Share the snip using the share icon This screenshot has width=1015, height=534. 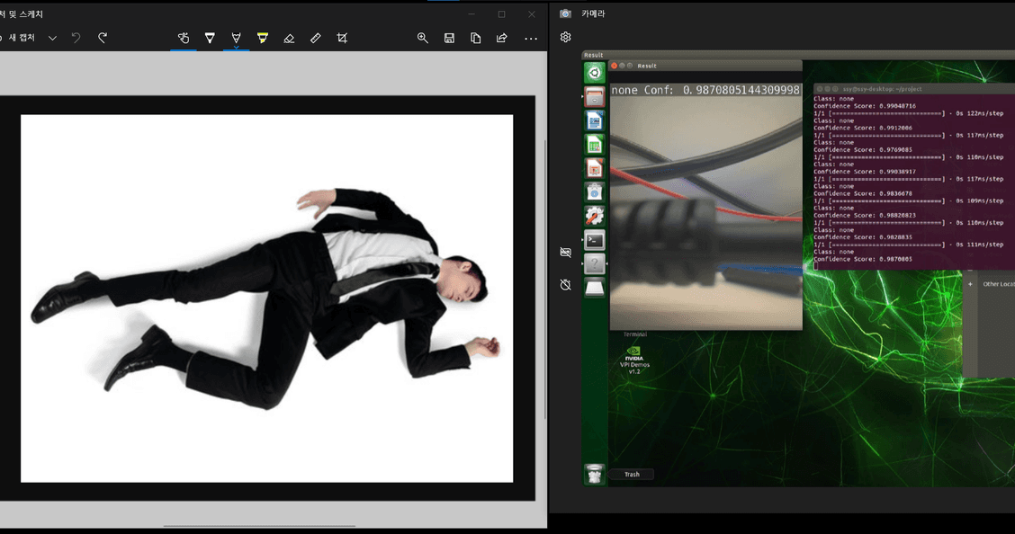(501, 38)
